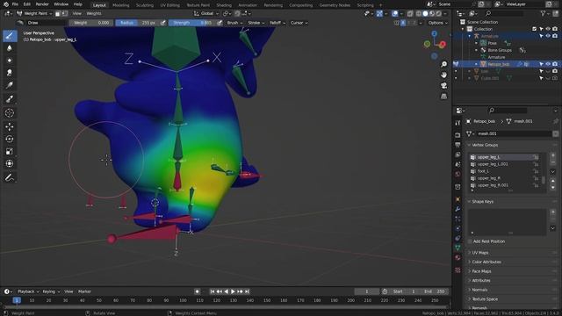
Task: Select the Rotate tool
Action: click(10, 139)
